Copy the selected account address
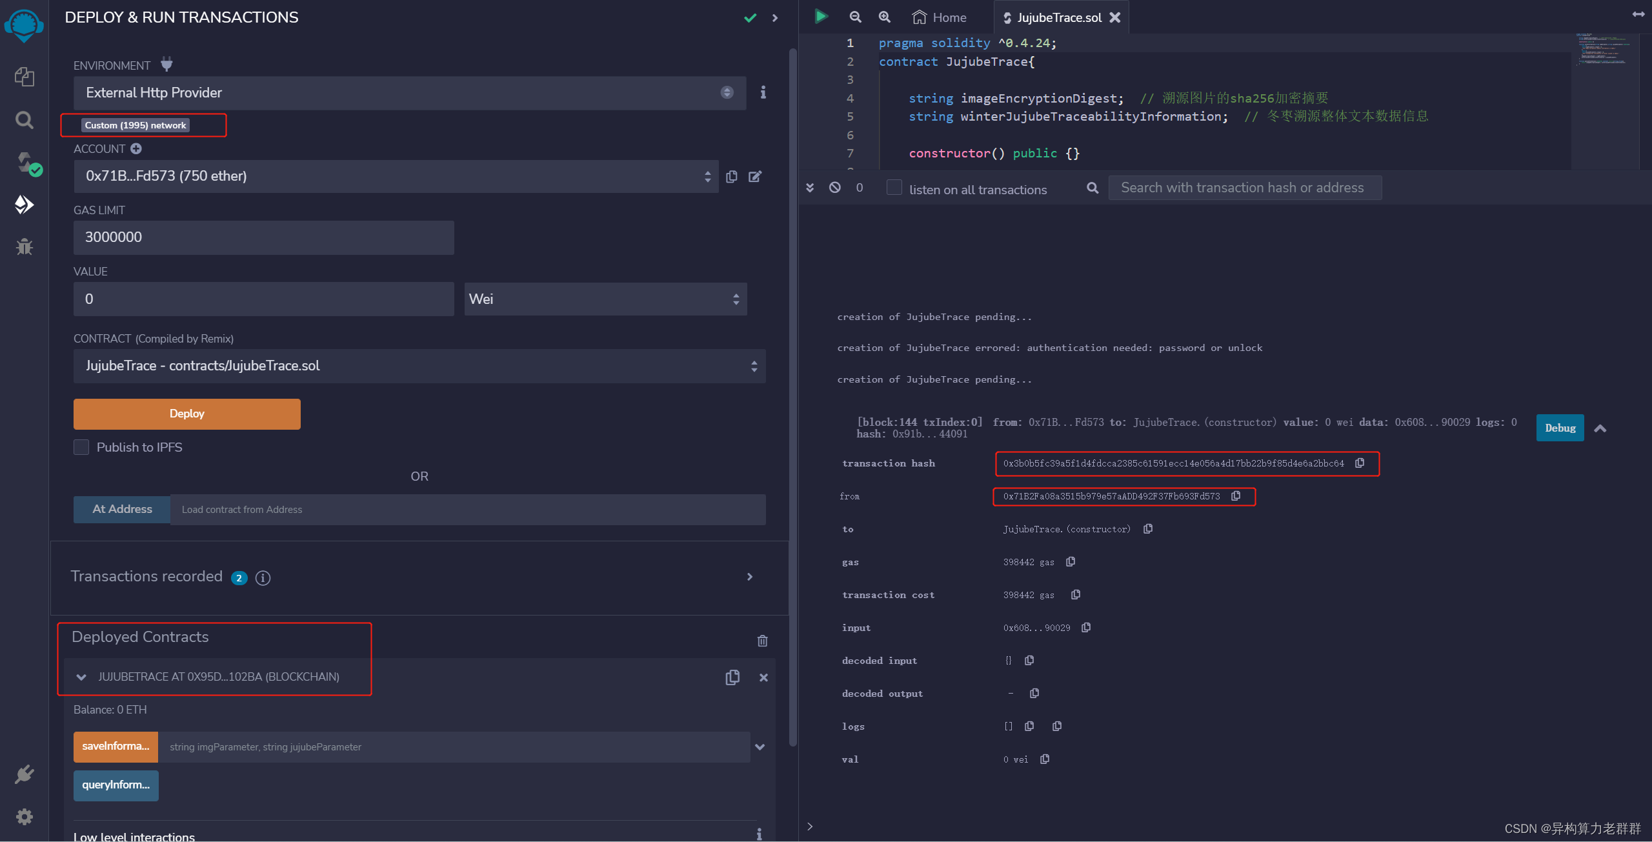Image resolution: width=1652 pixels, height=842 pixels. click(732, 176)
